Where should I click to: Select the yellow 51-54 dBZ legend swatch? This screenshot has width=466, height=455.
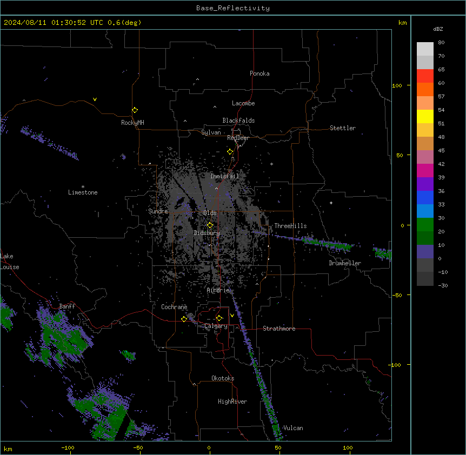coord(425,116)
